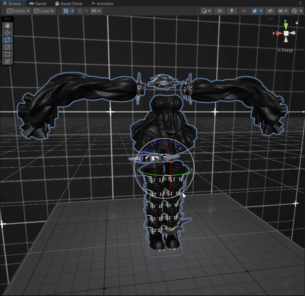305x296 pixels.
Task: Open the Local handle rotation dropdown
Action: pos(44,11)
